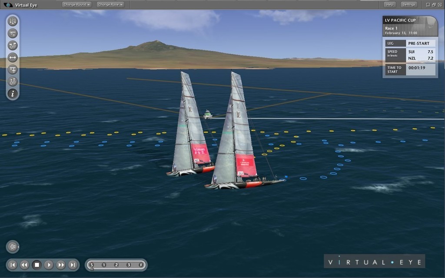Screen dimensions: 445x278
Task: Open the Settings menu
Action: 408,4
